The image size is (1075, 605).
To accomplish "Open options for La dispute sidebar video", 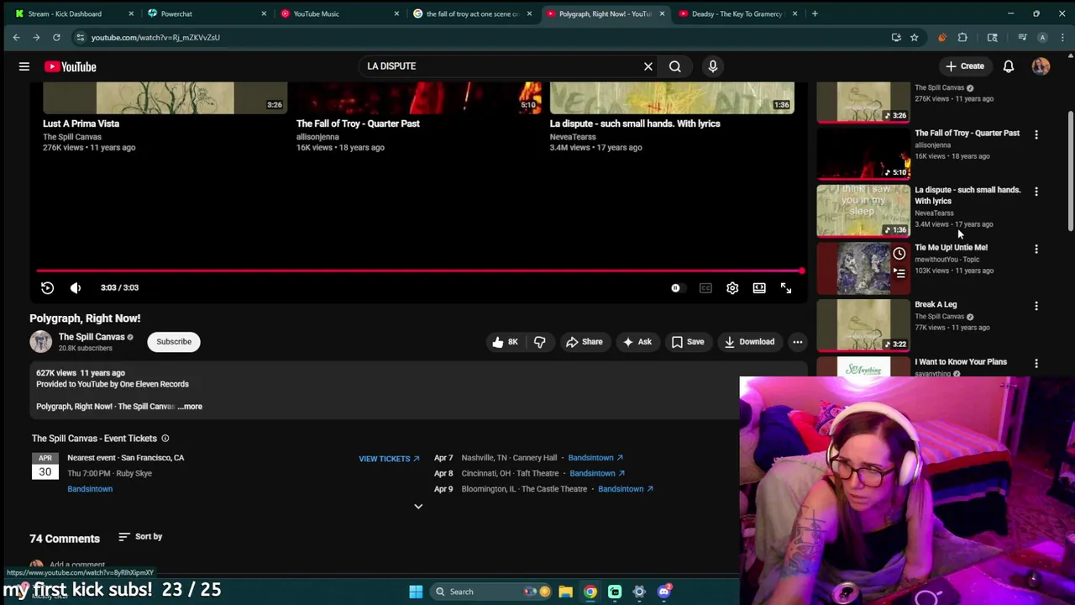I will (x=1036, y=192).
